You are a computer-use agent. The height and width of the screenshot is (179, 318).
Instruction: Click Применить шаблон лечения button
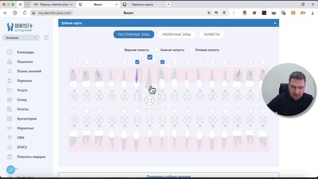168,176
